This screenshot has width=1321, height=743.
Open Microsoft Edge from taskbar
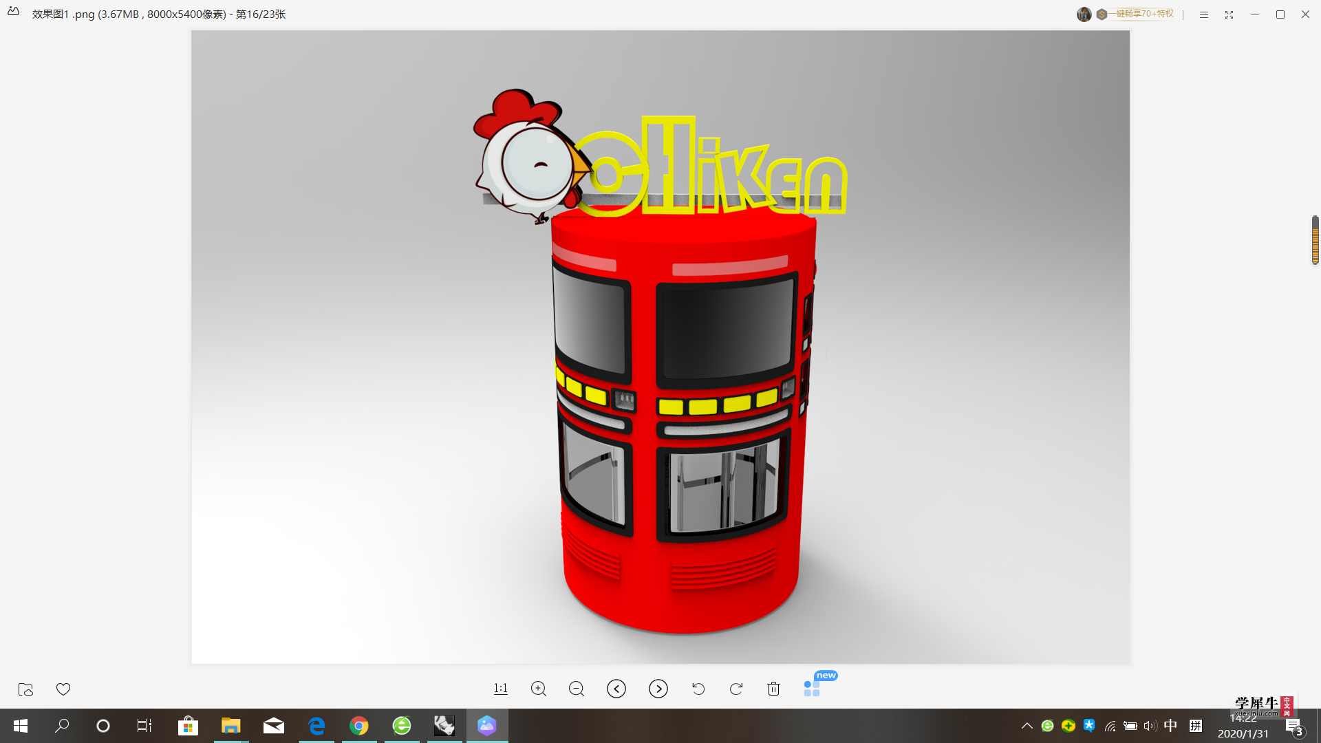[x=316, y=726]
